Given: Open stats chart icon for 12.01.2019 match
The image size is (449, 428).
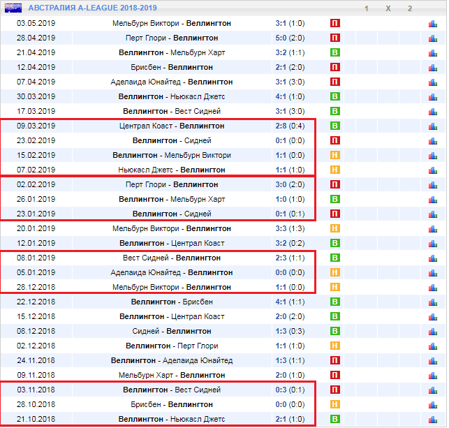Looking at the screenshot, I should pos(433,244).
